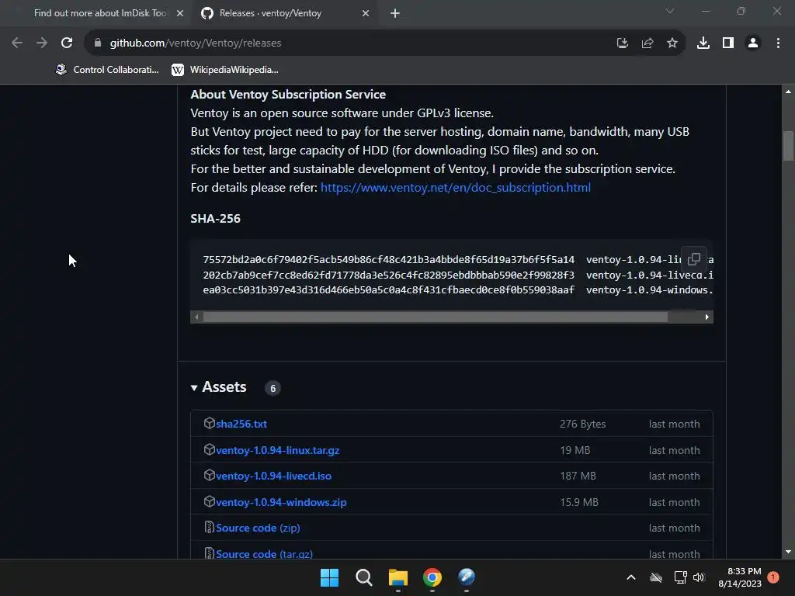795x596 pixels.
Task: Click the SHA-256 heading
Action: (216, 218)
